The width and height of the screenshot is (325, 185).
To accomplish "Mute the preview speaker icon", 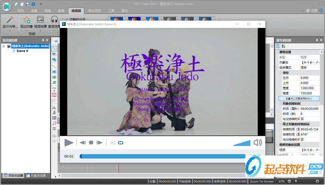I will (x=258, y=142).
